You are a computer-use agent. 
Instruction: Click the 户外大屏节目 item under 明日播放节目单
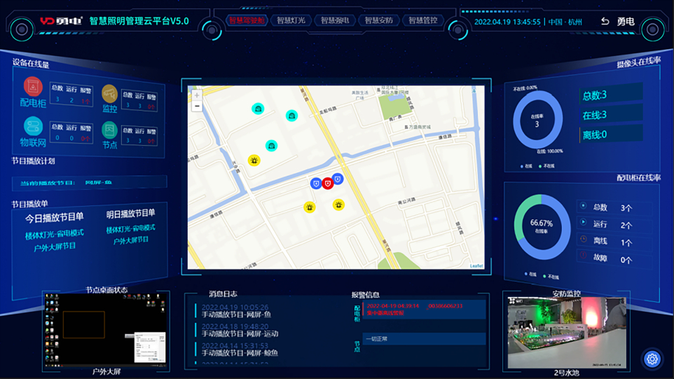point(131,240)
